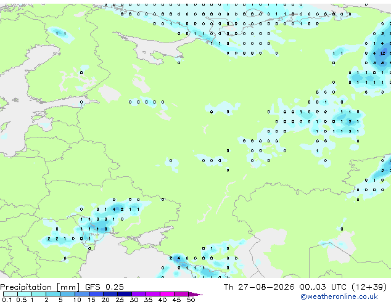This screenshot has width=391, height=302.
Task: Click the '35' legend scale label
Action: (x=148, y=300)
